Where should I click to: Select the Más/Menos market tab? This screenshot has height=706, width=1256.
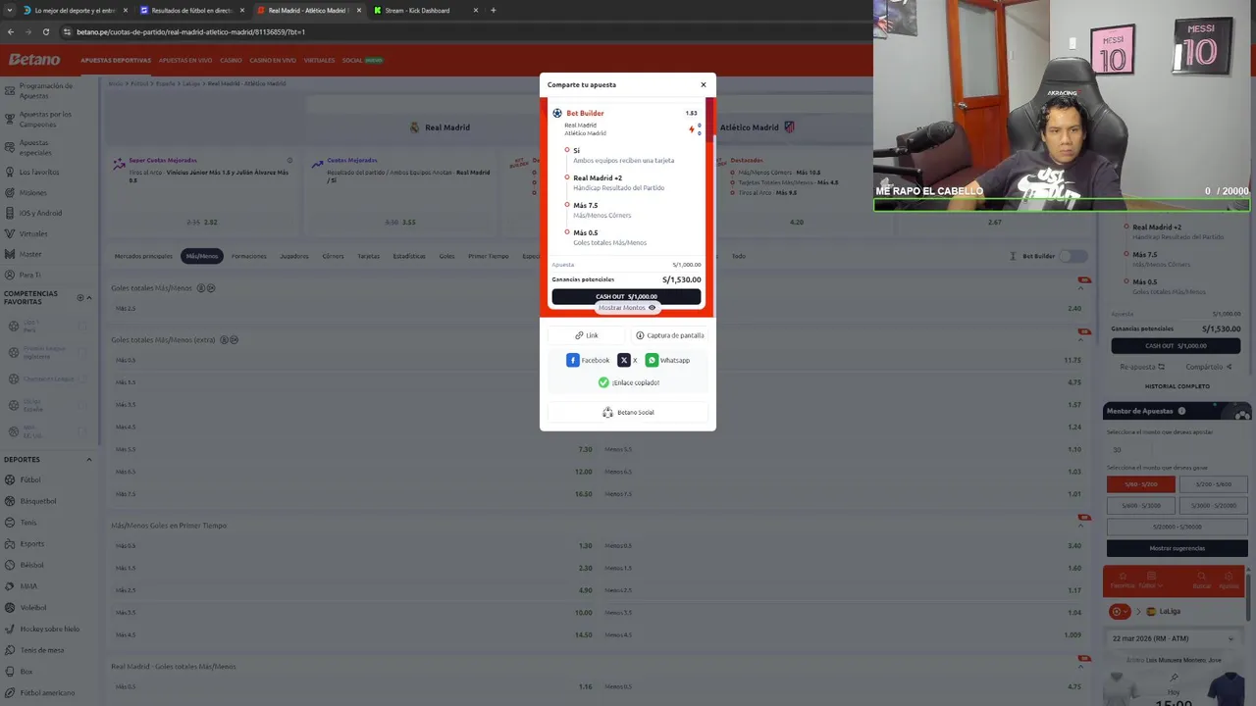(201, 256)
